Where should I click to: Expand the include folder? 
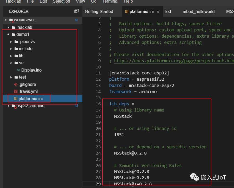(11, 49)
